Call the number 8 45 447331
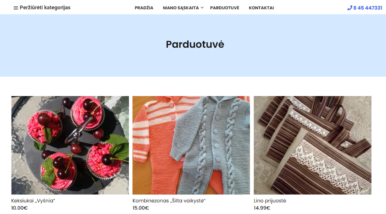This screenshot has width=386, height=214. coord(367,8)
